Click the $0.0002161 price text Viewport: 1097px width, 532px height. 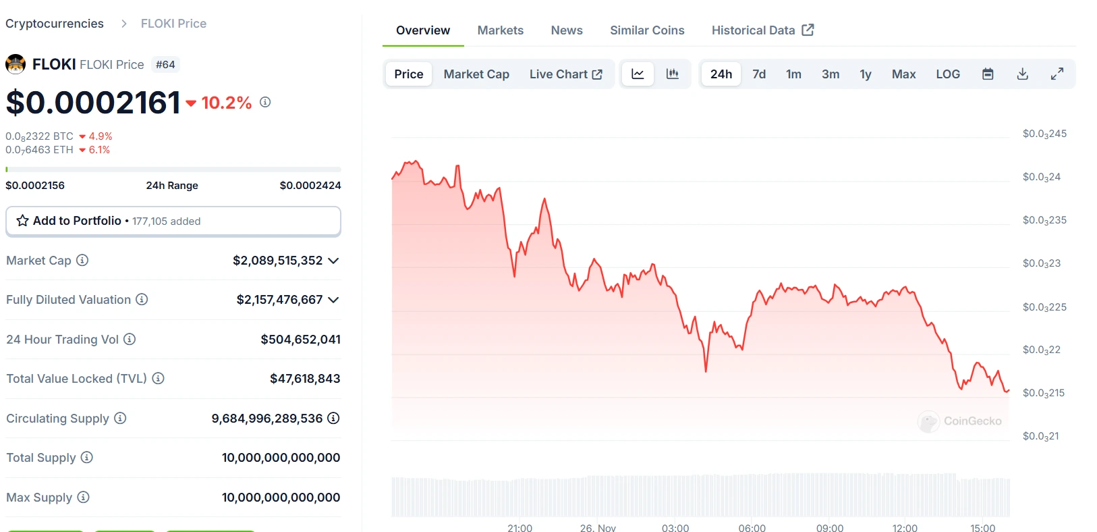click(x=93, y=103)
